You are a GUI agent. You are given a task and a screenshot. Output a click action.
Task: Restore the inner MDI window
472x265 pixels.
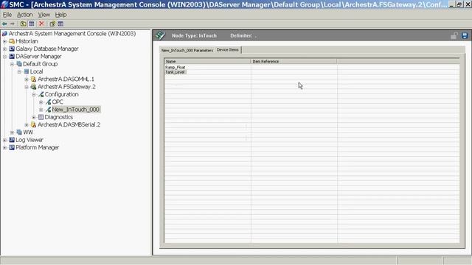click(459, 4)
